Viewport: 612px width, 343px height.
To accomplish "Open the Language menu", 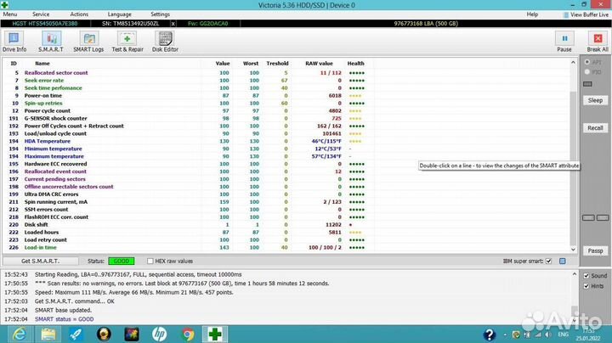I will [119, 14].
